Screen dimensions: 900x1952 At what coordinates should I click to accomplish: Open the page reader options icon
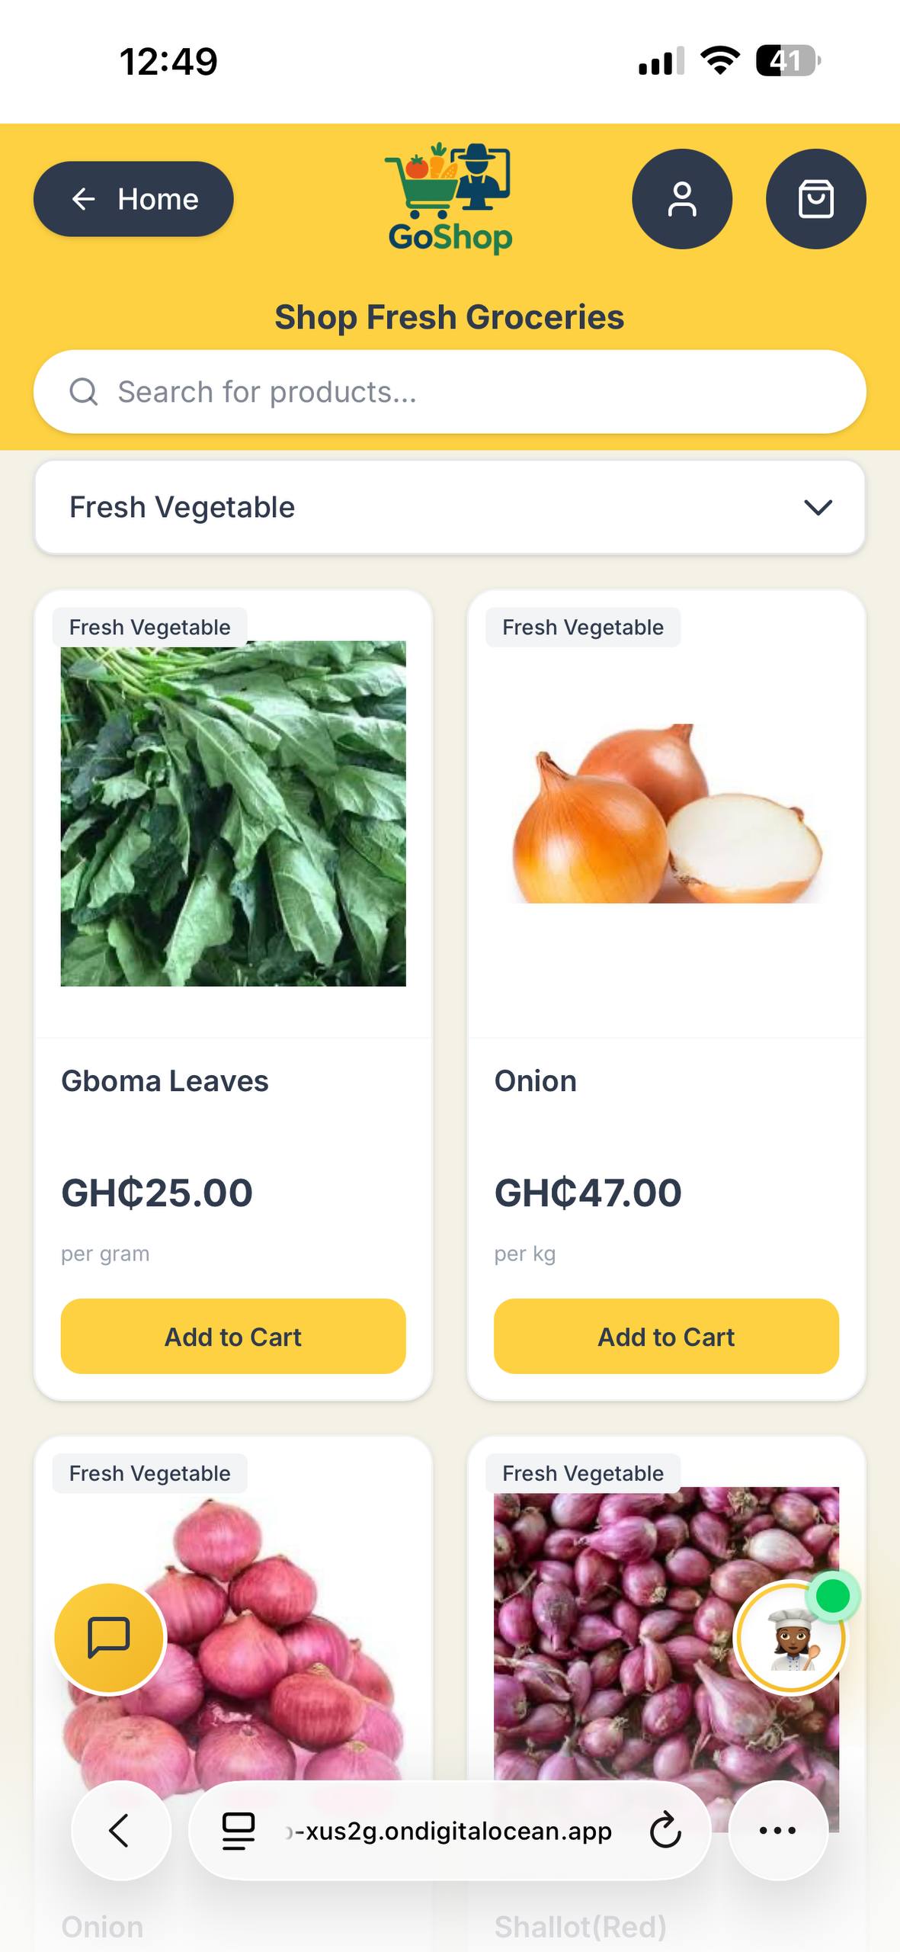click(238, 1830)
